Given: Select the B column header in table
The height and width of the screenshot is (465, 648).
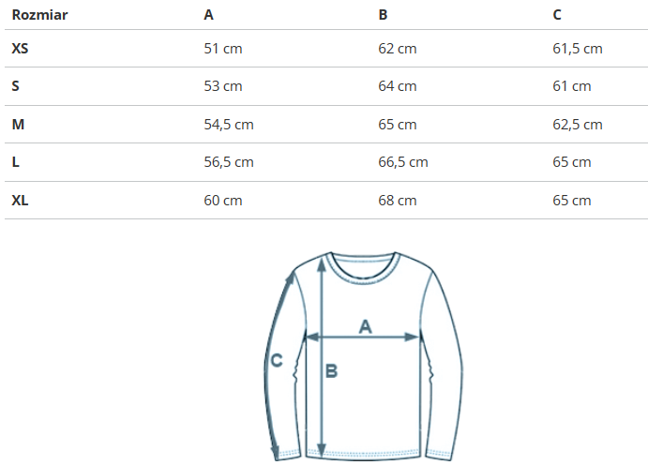Looking at the screenshot, I should (383, 15).
